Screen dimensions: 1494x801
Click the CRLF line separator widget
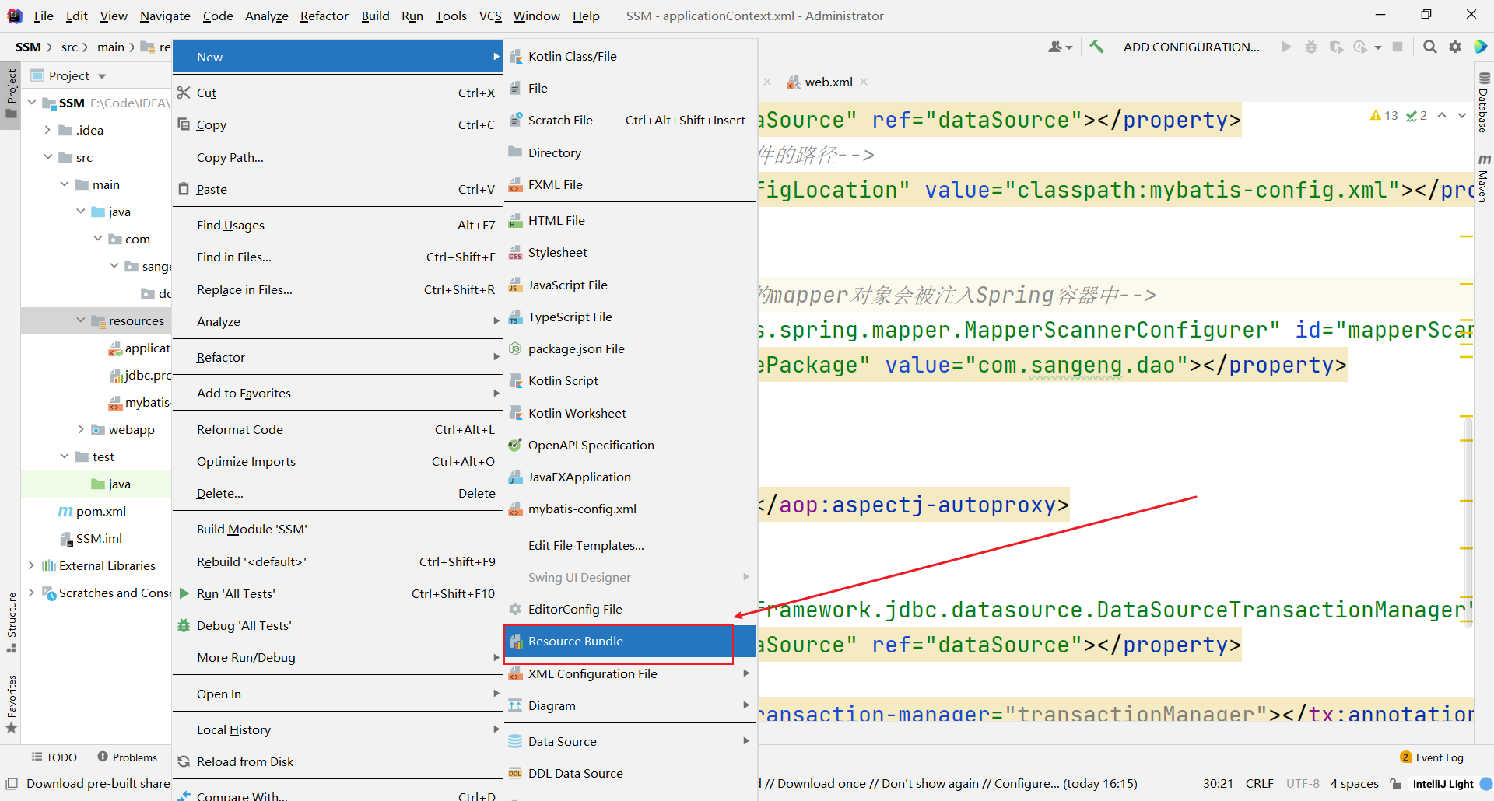pyautogui.click(x=1259, y=783)
